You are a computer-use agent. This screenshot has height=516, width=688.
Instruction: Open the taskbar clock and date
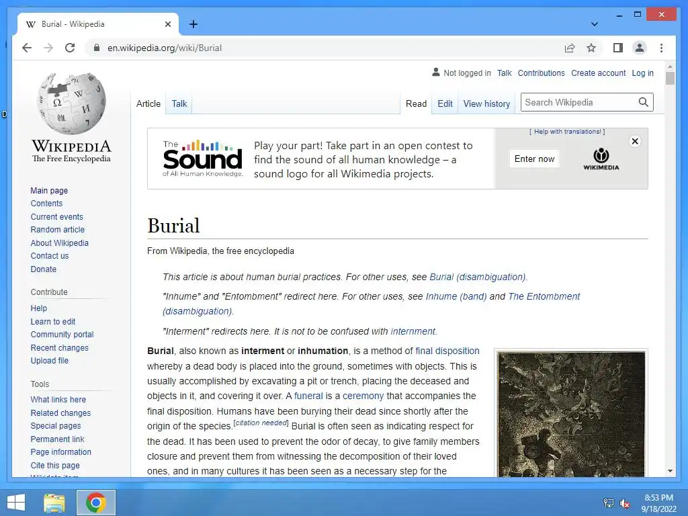pyautogui.click(x=658, y=503)
